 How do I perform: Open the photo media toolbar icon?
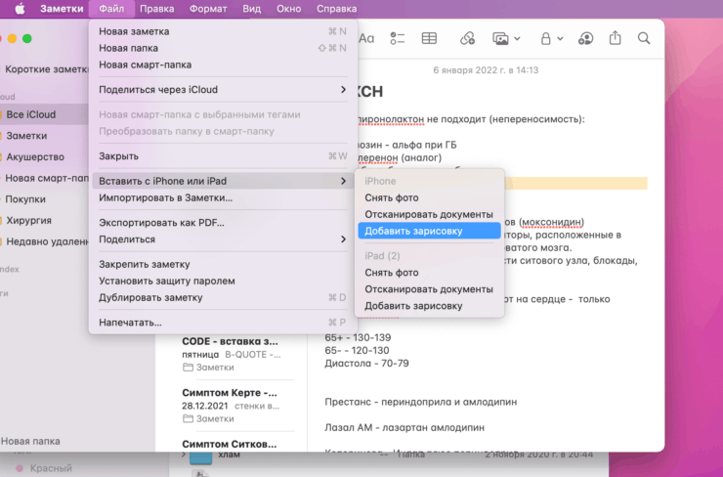click(x=501, y=38)
